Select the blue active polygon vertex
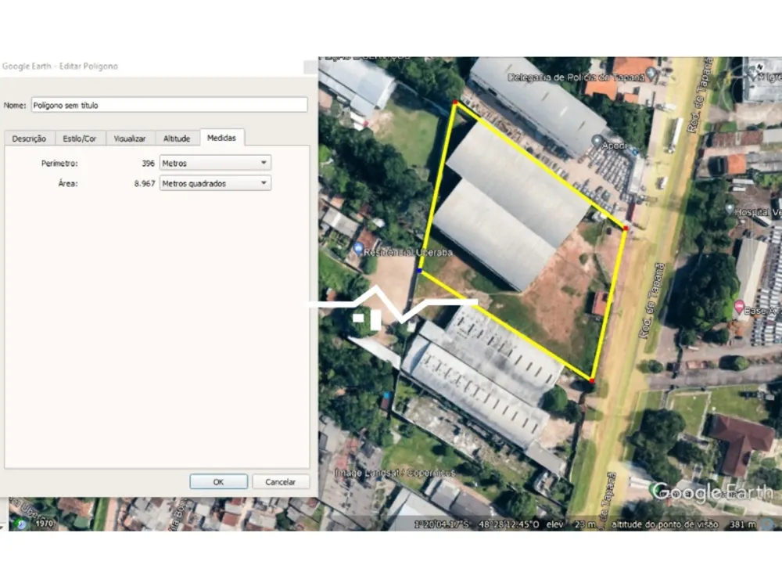This screenshot has width=782, height=587. [420, 271]
